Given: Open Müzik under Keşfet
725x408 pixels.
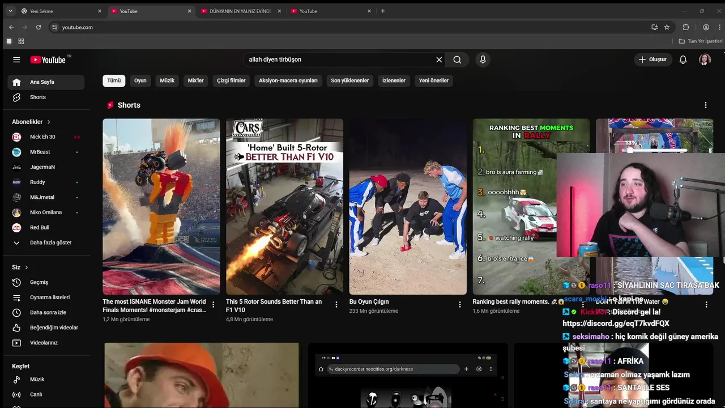Looking at the screenshot, I should [46, 380].
